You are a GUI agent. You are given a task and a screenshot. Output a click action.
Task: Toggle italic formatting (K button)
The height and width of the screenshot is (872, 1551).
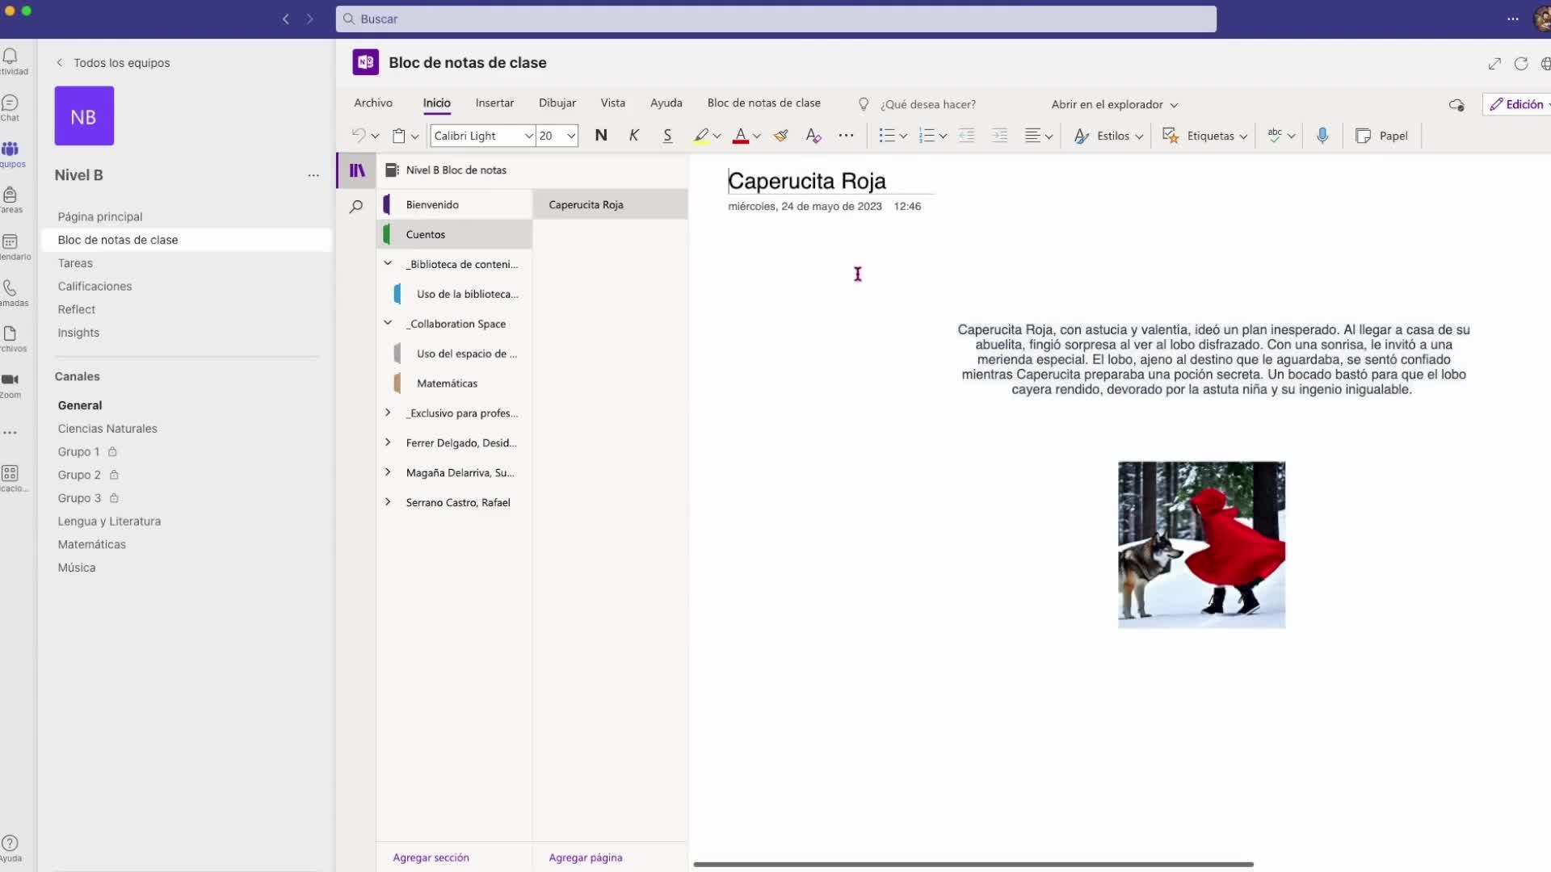point(634,136)
